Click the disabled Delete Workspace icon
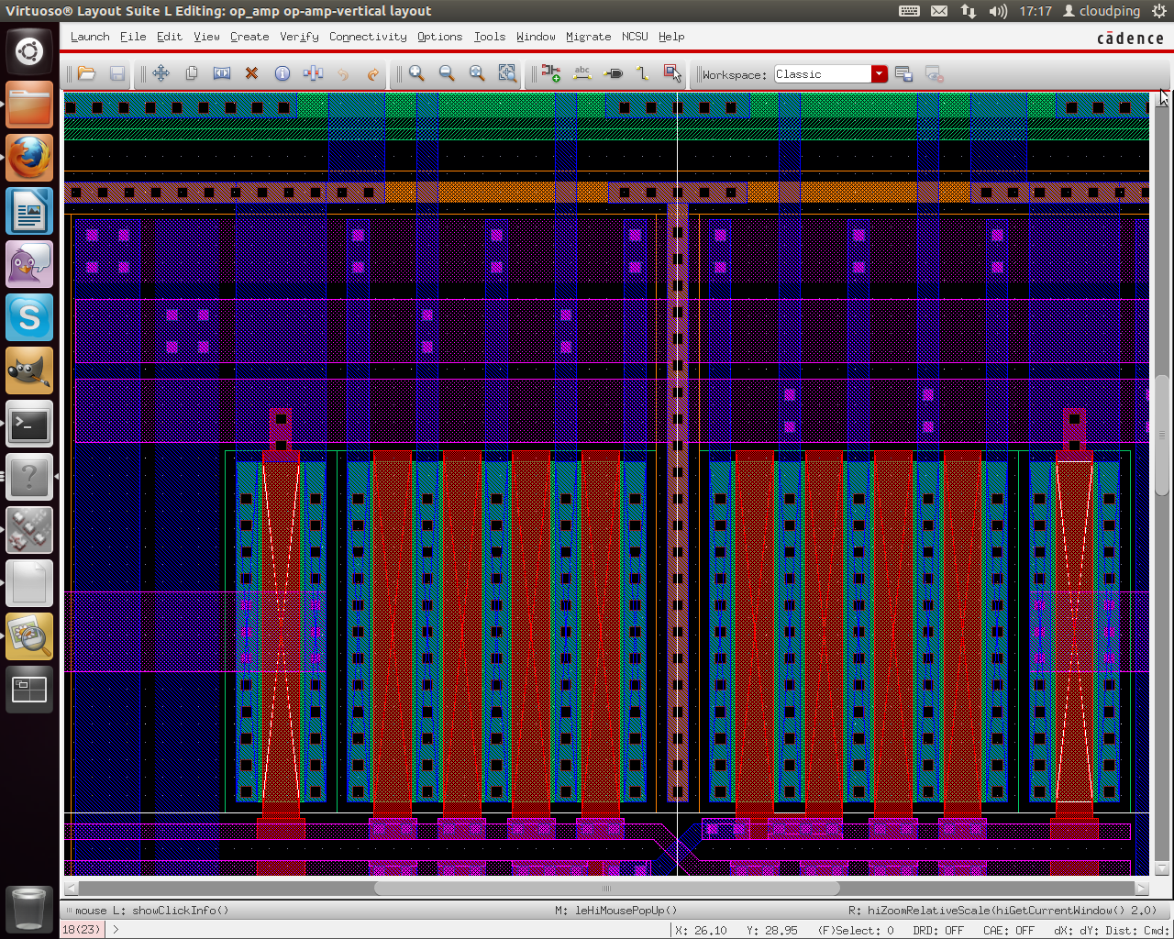This screenshot has height=939, width=1174. [934, 74]
